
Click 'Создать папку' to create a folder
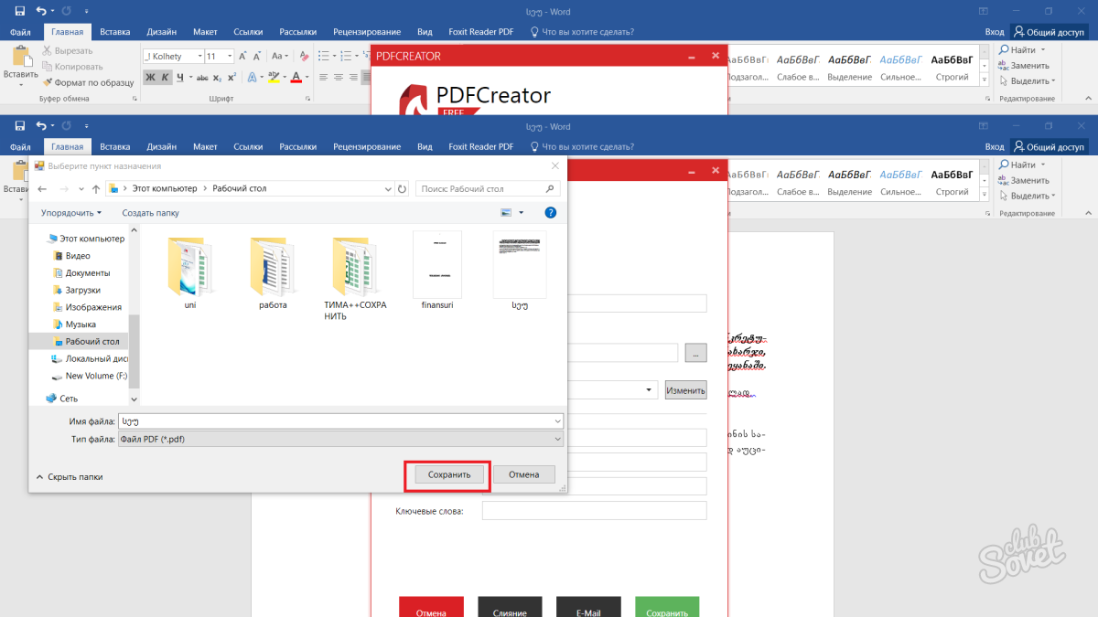pyautogui.click(x=151, y=213)
